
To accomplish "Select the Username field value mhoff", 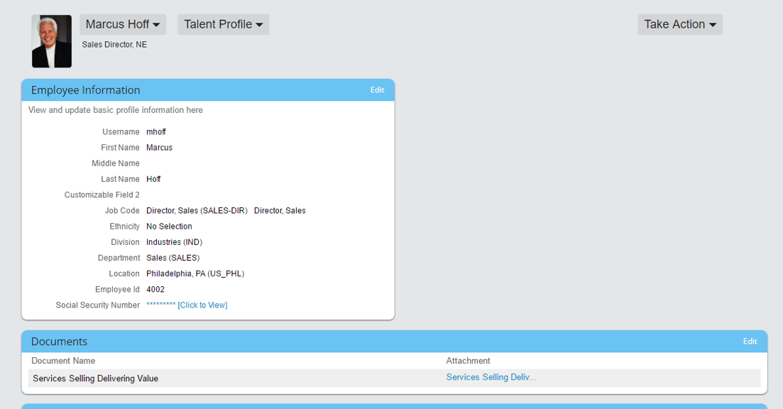I will pos(155,131).
